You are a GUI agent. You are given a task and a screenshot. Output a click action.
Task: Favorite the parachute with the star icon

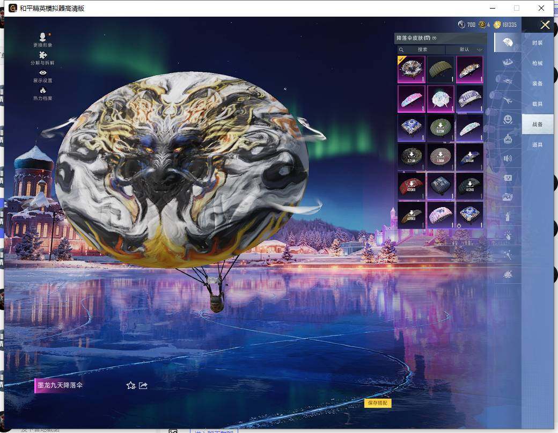click(x=130, y=385)
